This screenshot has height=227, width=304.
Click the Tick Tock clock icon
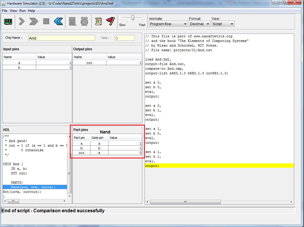pos(84,21)
